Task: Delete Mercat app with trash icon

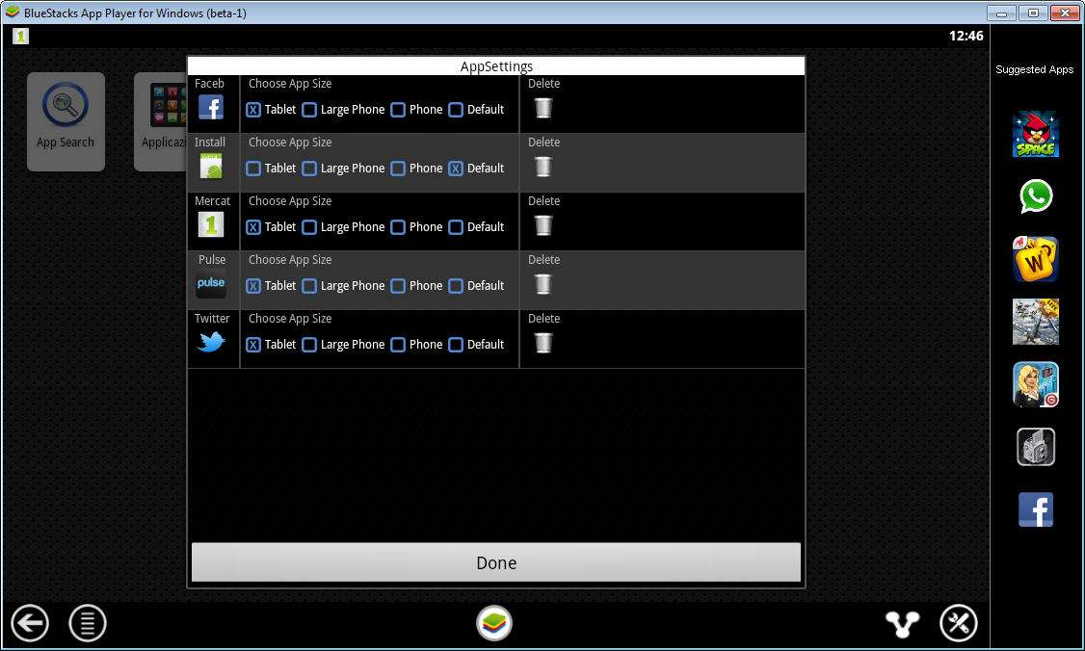Action: tap(543, 225)
